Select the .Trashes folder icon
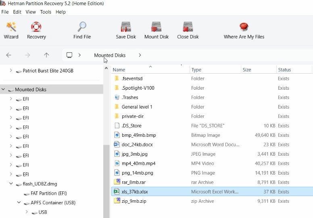This screenshot has width=313, height=218. tap(117, 97)
